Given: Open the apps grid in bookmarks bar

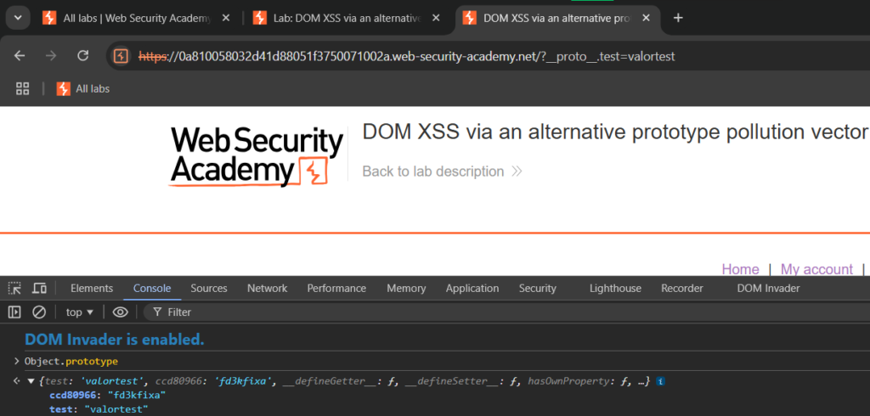Looking at the screenshot, I should tap(22, 88).
